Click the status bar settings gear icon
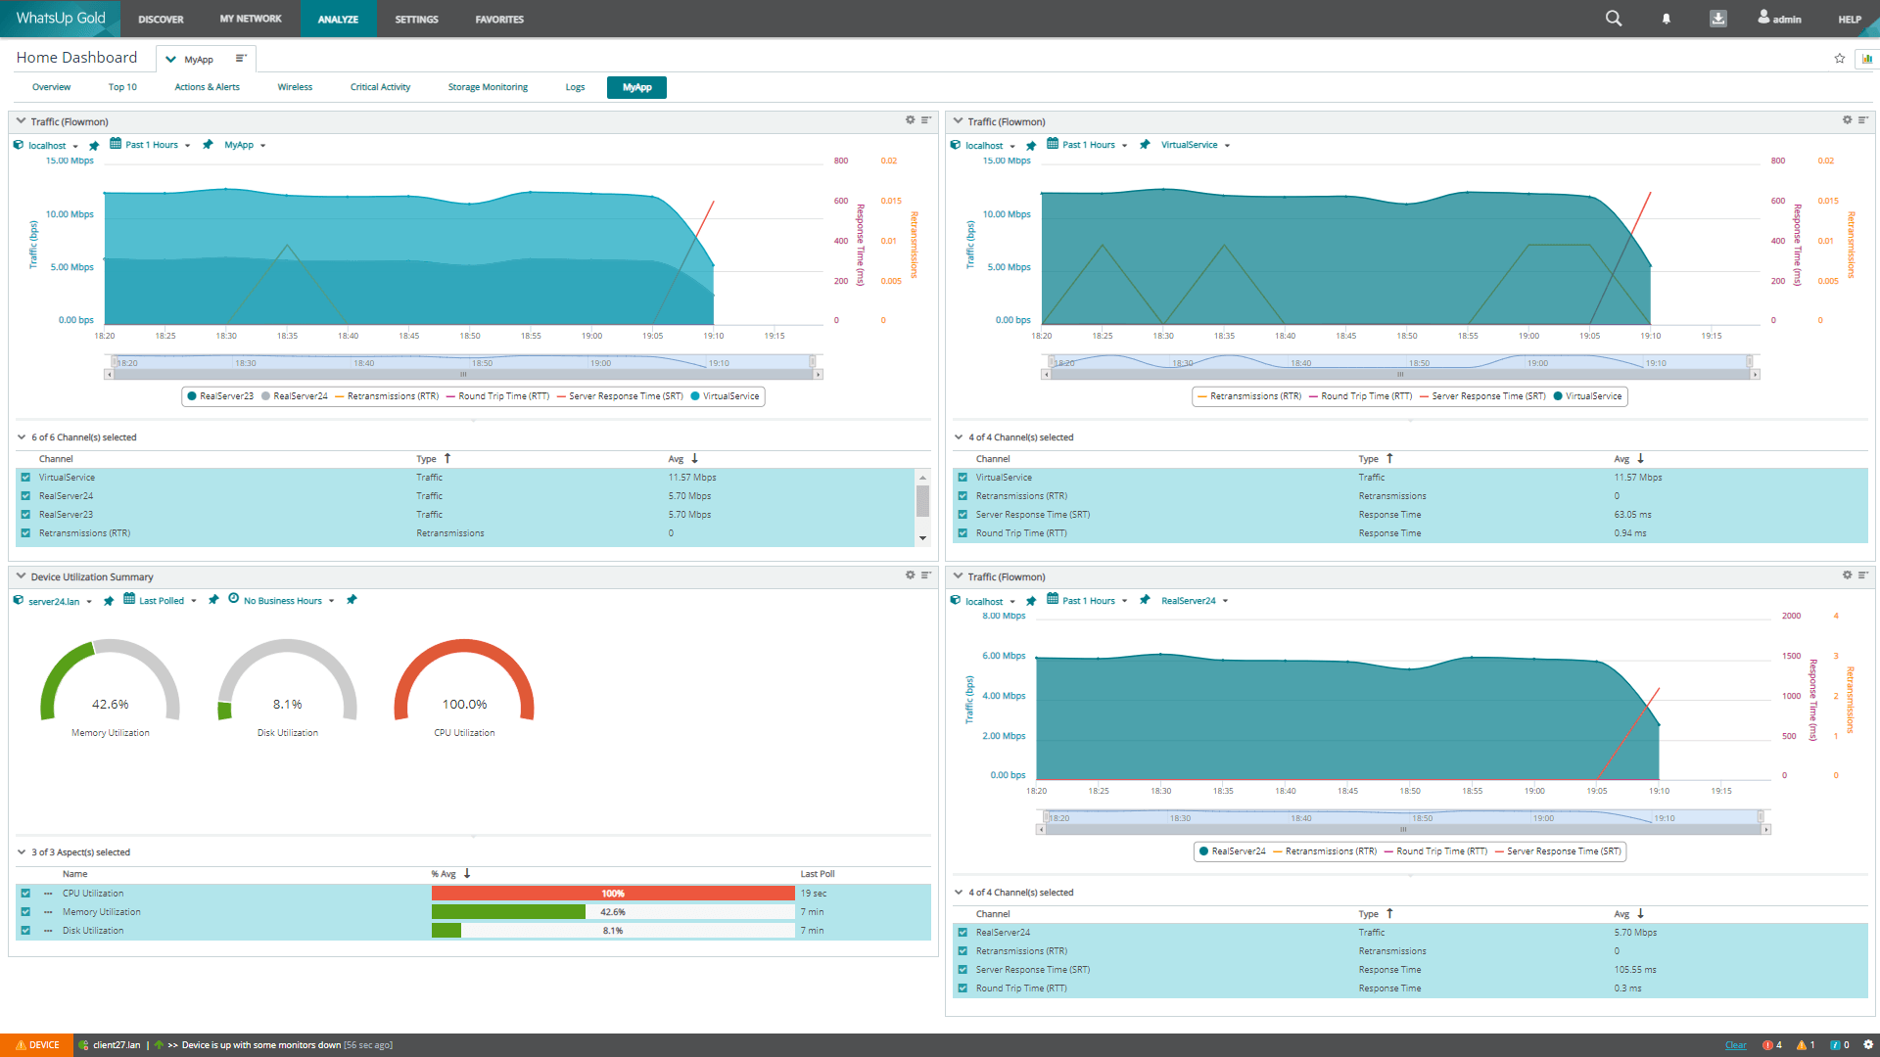 click(1868, 1044)
